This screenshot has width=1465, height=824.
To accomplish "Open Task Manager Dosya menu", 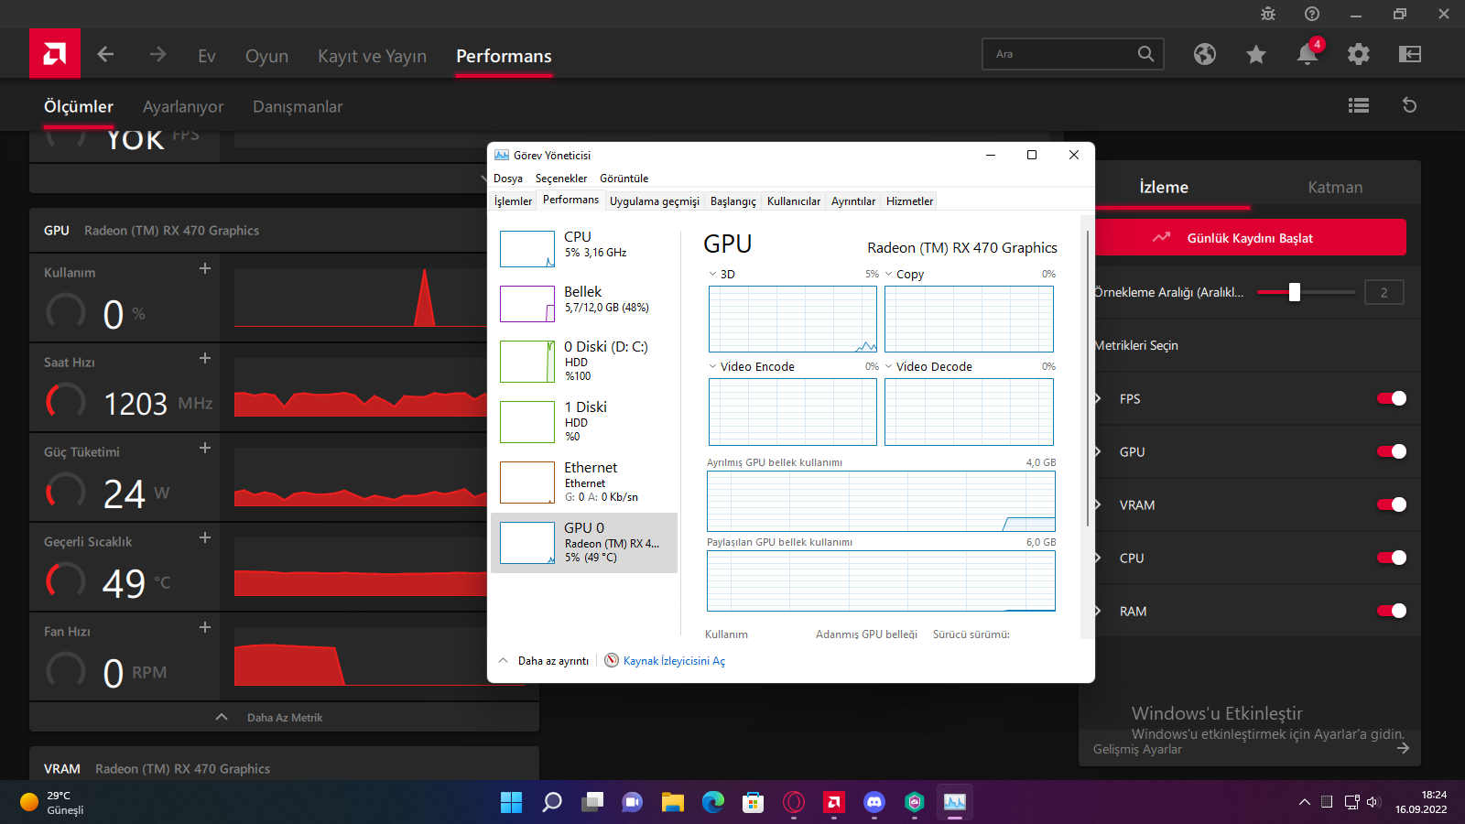I will click(x=508, y=179).
